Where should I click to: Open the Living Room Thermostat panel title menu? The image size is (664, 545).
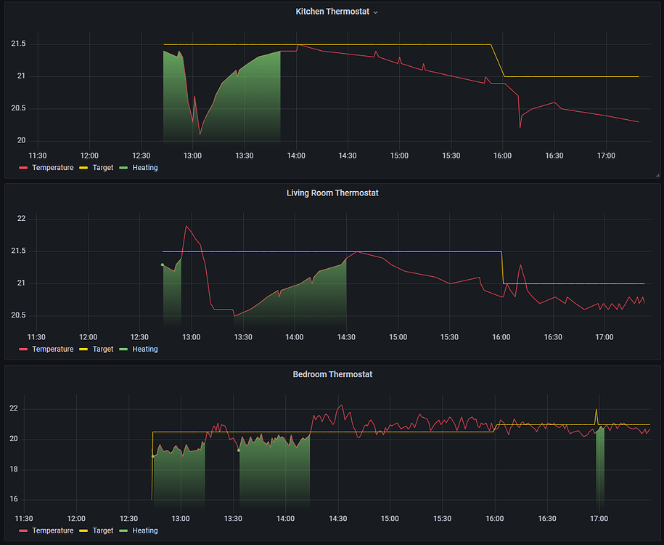pyautogui.click(x=332, y=193)
